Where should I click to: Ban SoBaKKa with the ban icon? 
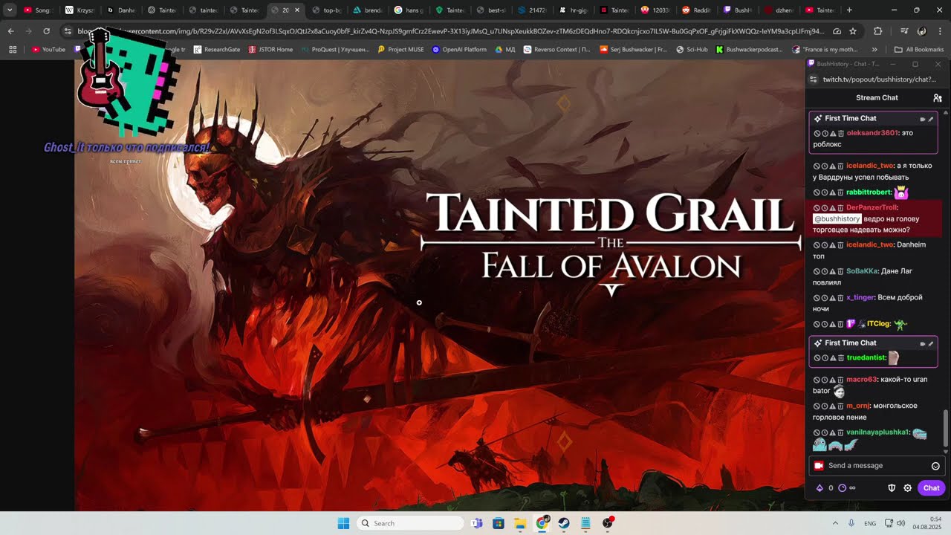817,271
